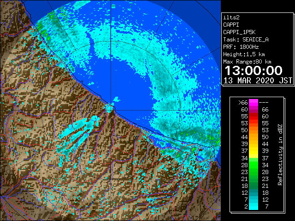The height and width of the screenshot is (221, 295).
Task: Select the dark green swatch in the 18–21 row
Action: coord(254,186)
